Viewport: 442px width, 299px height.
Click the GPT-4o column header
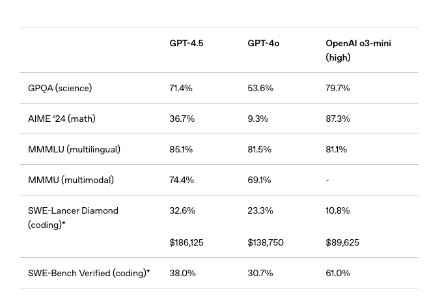pyautogui.click(x=263, y=43)
